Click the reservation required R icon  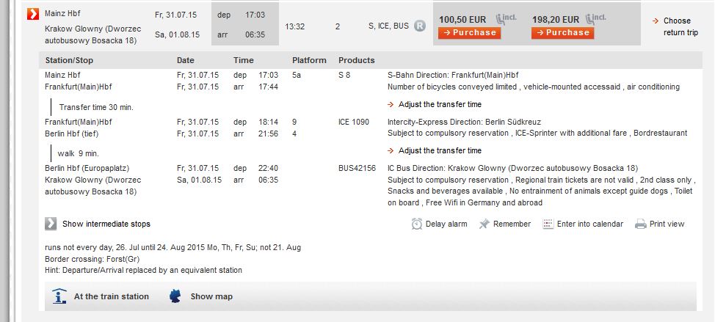(x=419, y=26)
